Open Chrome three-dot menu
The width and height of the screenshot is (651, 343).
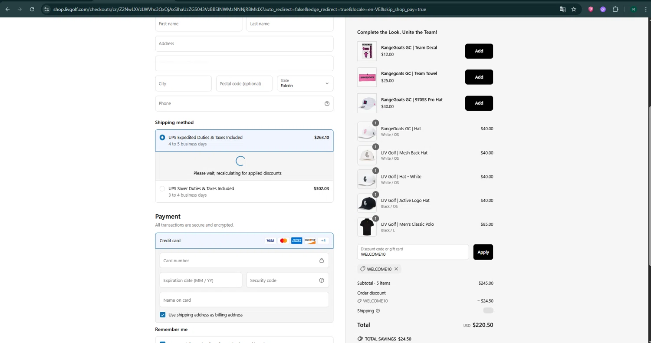(646, 9)
